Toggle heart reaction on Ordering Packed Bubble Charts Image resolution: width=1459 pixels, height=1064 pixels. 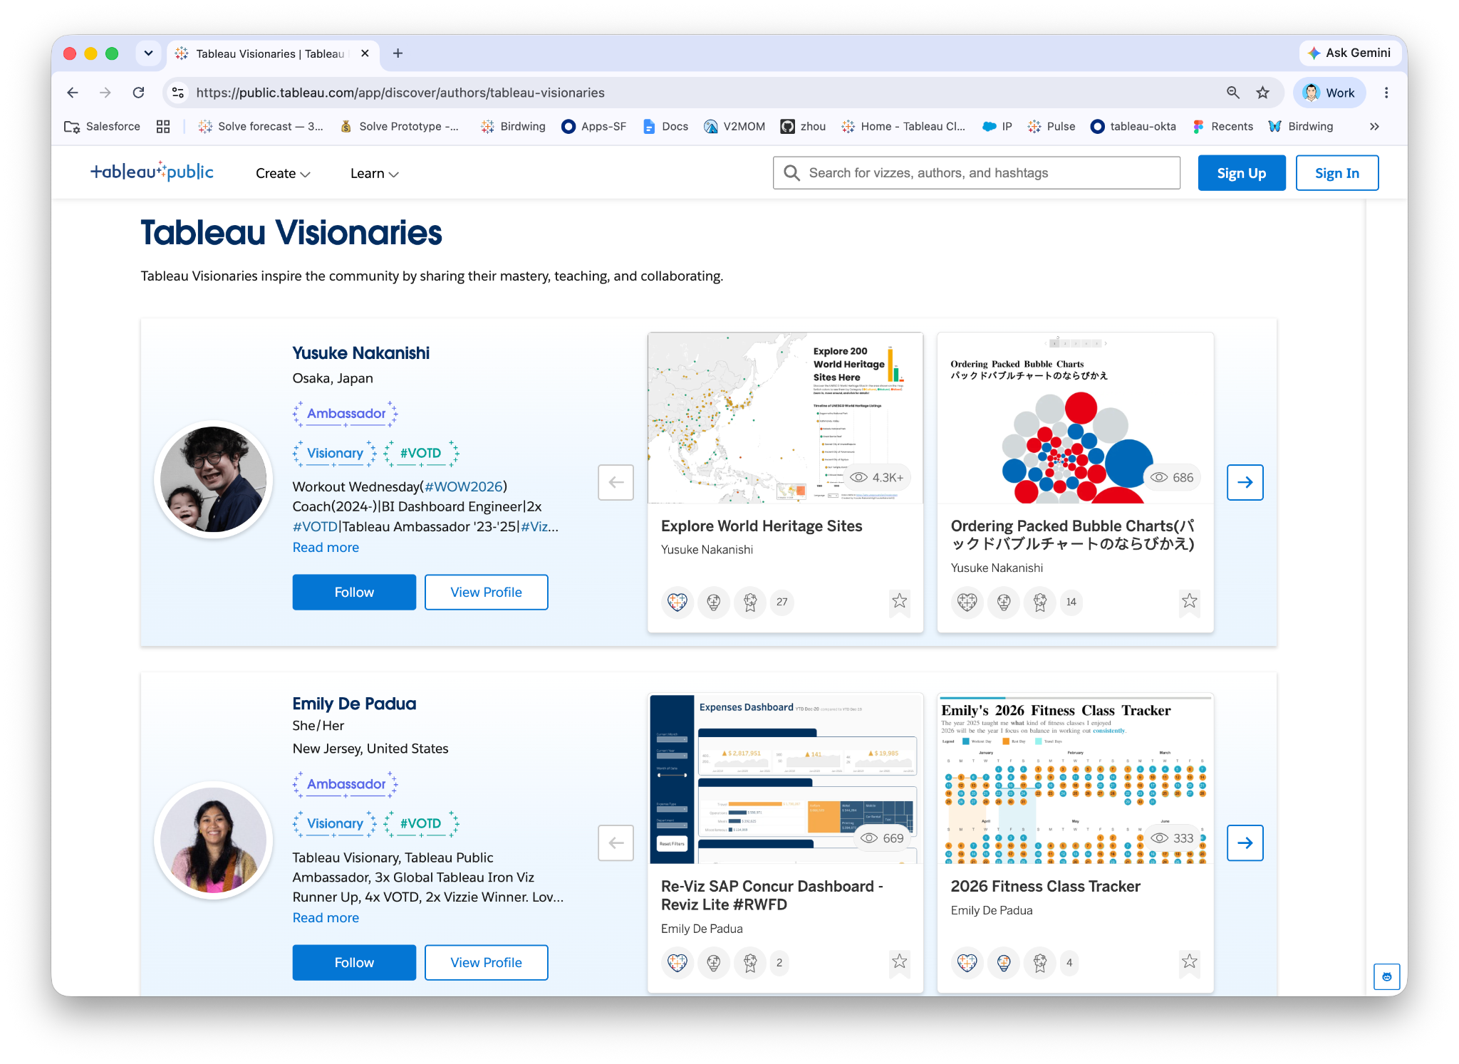point(967,603)
